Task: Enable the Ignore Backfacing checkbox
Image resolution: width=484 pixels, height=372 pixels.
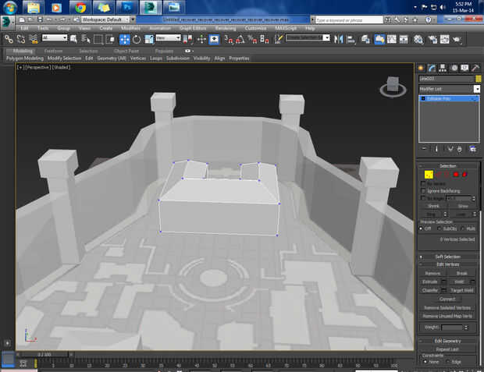Action: point(423,190)
